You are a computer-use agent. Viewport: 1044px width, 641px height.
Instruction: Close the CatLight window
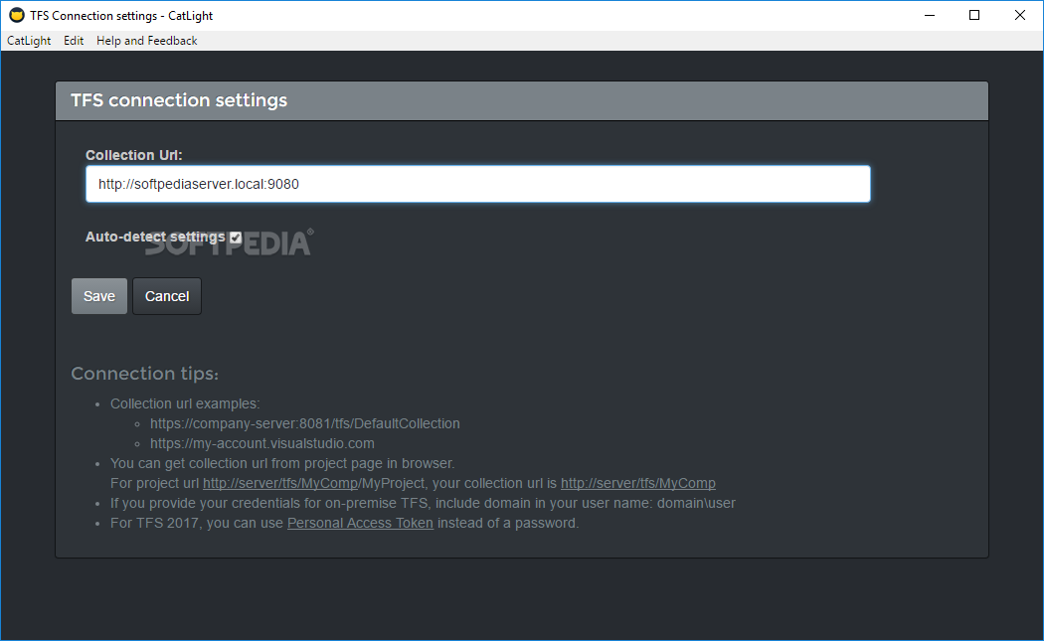(1019, 15)
